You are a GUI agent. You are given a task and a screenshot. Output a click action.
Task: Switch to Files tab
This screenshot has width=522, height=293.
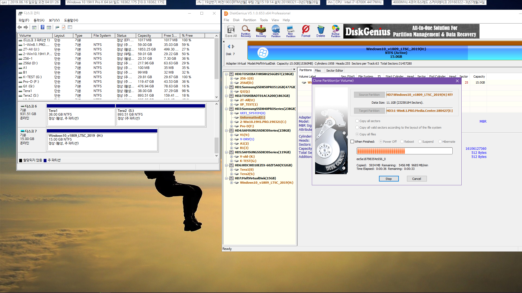point(318,71)
